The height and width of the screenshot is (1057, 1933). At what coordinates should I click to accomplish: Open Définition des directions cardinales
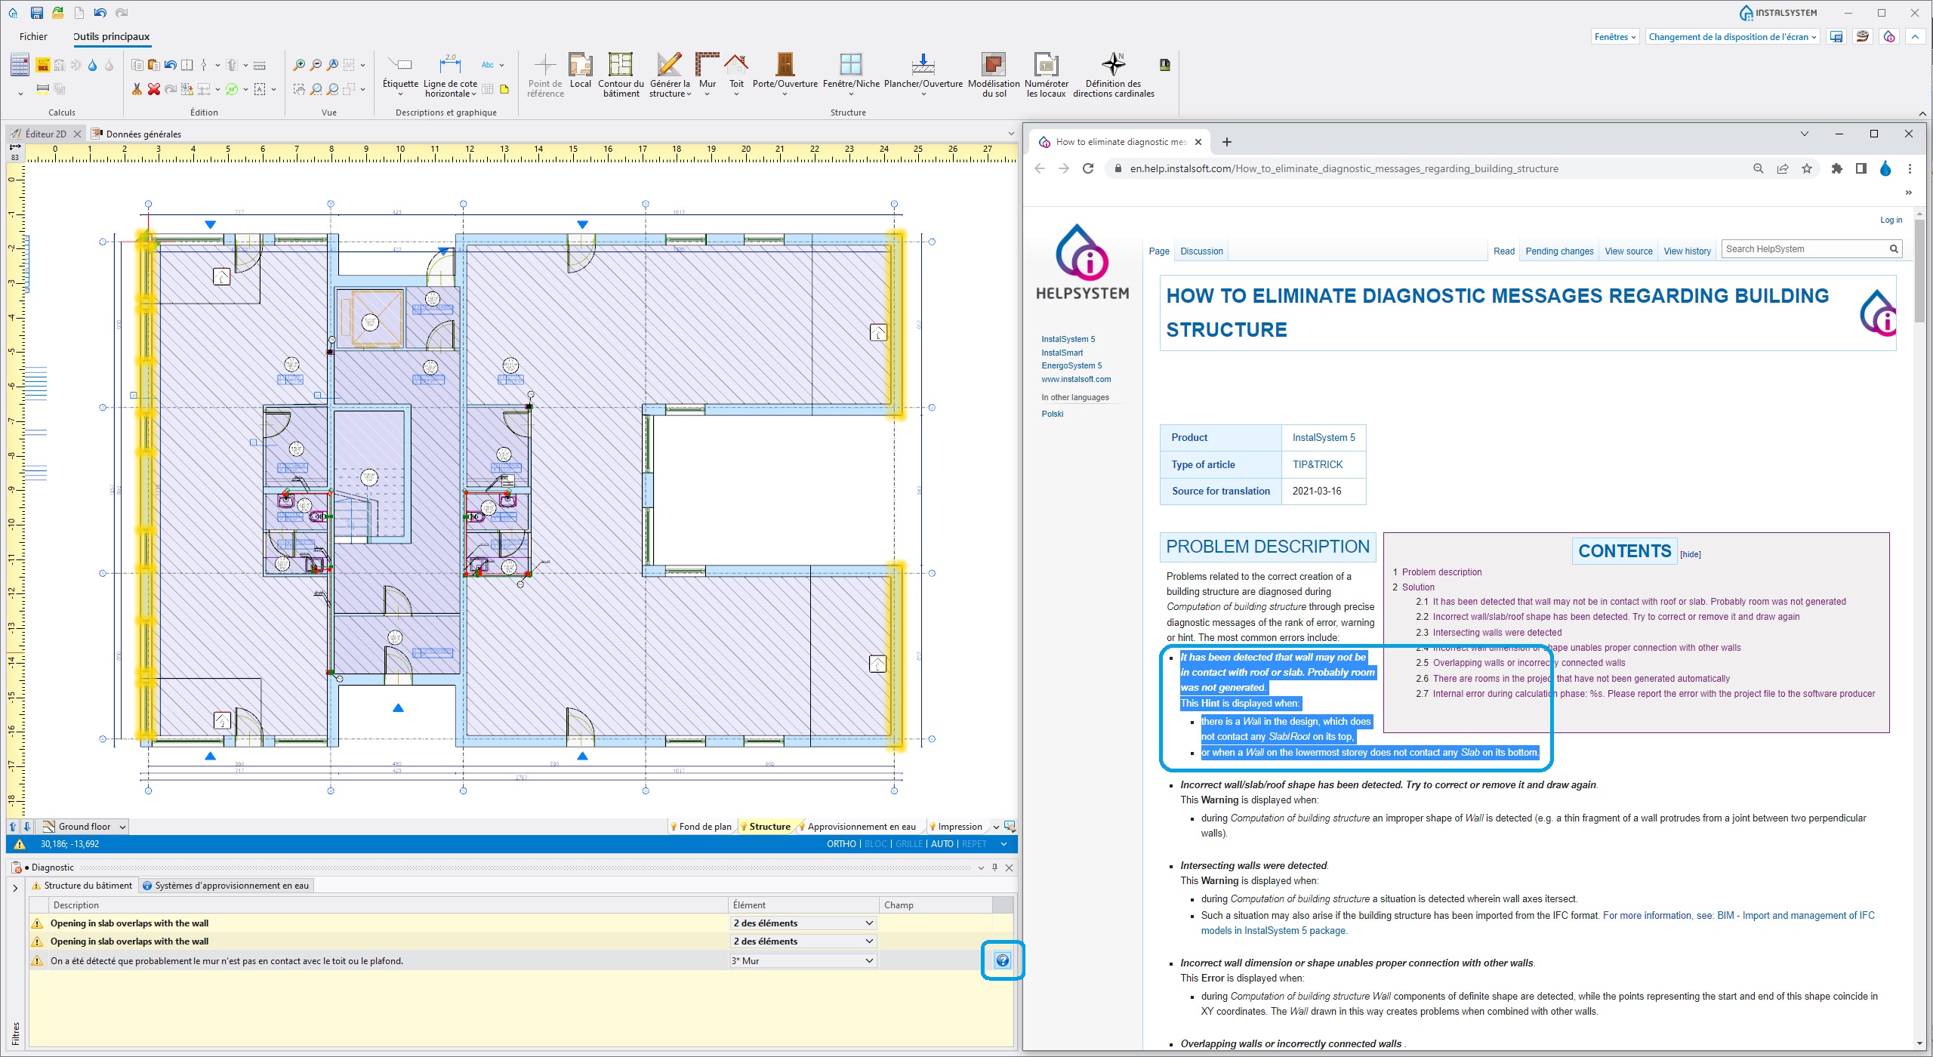pos(1114,75)
